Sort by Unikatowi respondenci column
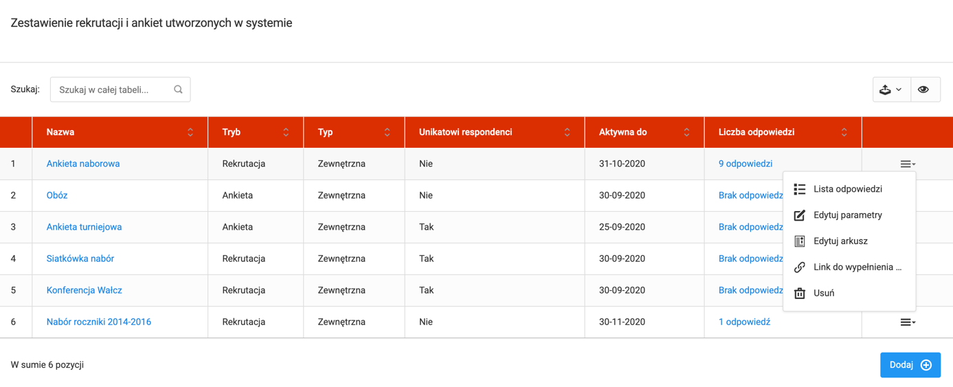This screenshot has height=387, width=953. [567, 133]
